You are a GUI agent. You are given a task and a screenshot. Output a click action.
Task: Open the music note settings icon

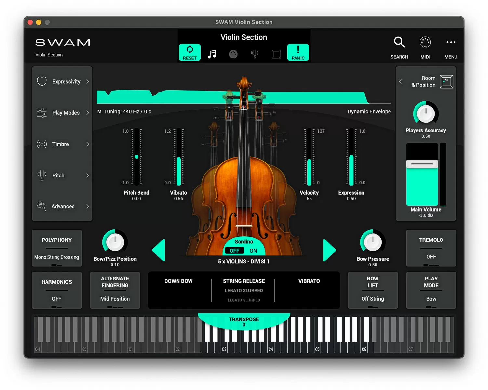click(212, 53)
